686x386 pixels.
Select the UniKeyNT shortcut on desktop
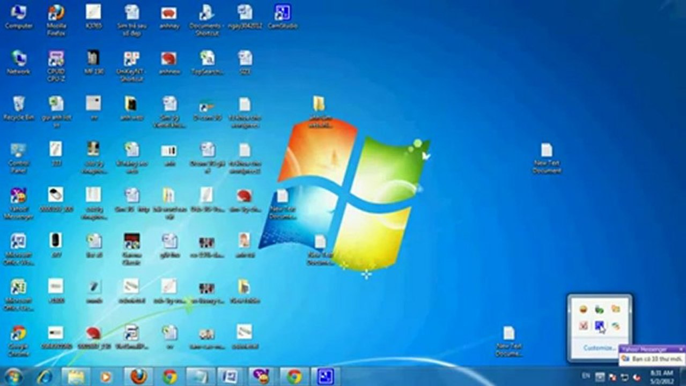click(131, 65)
